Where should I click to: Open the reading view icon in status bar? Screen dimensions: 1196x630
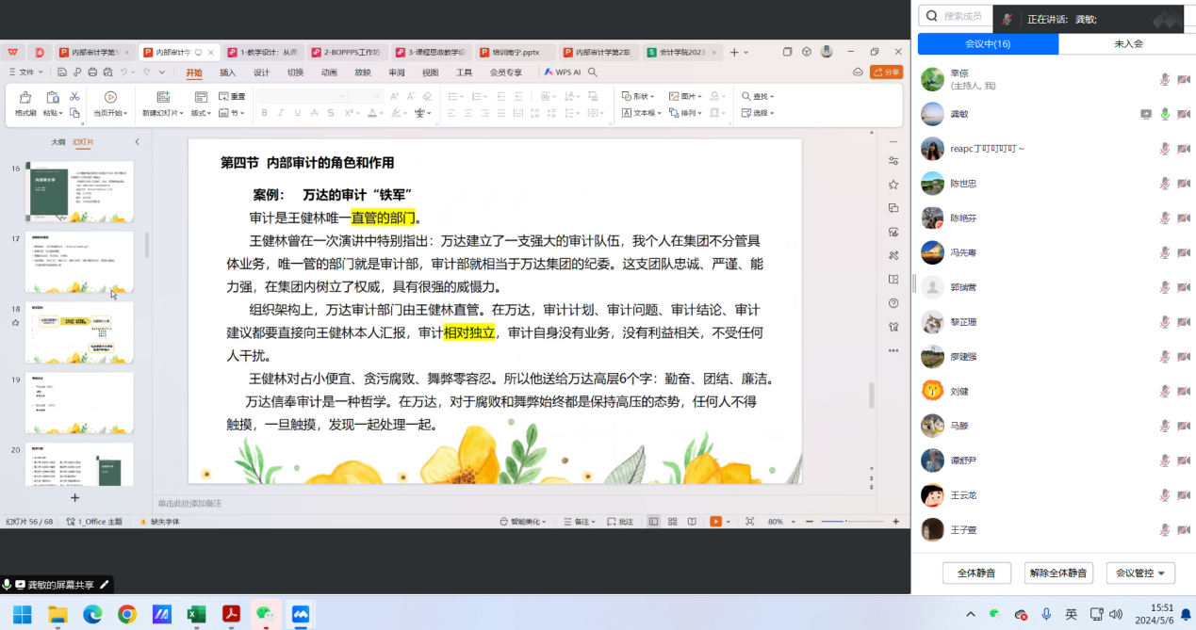692,522
